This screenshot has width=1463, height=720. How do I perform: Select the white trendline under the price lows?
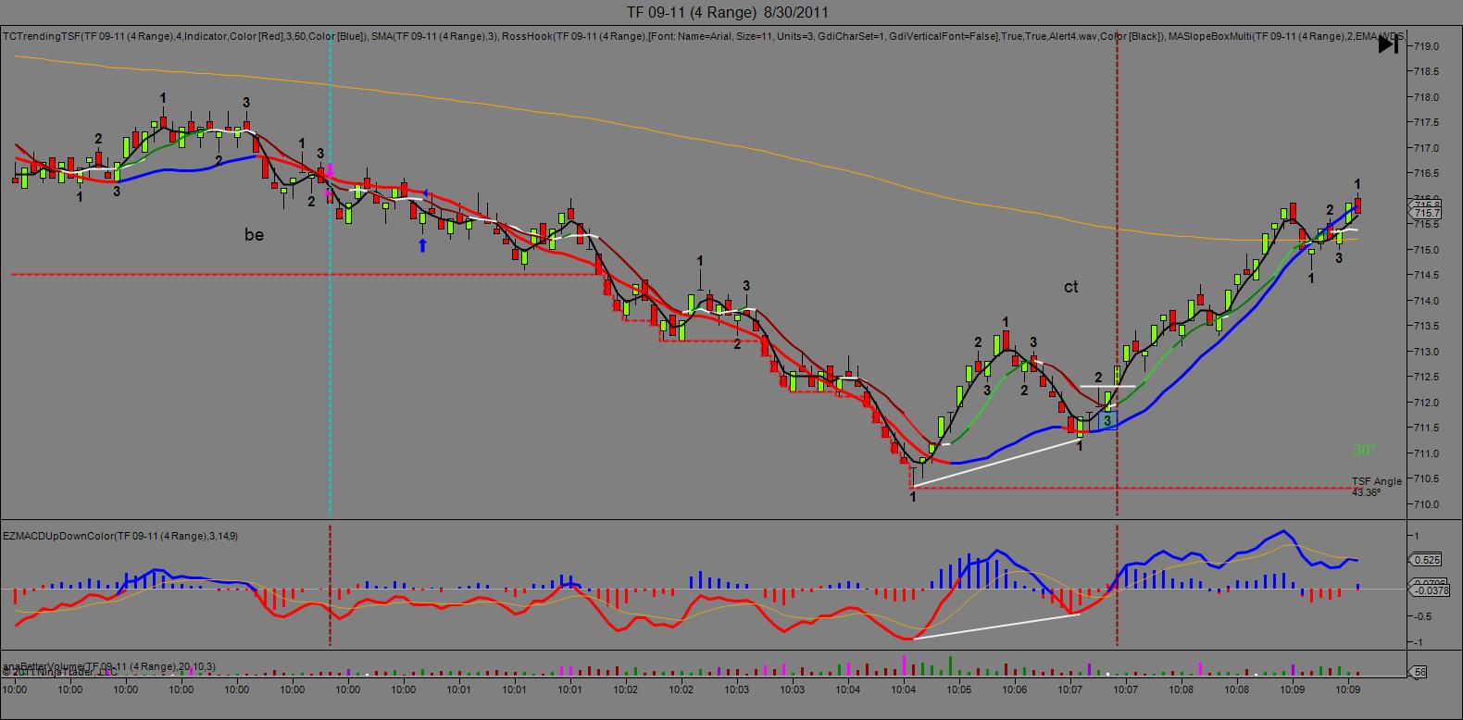coord(998,462)
